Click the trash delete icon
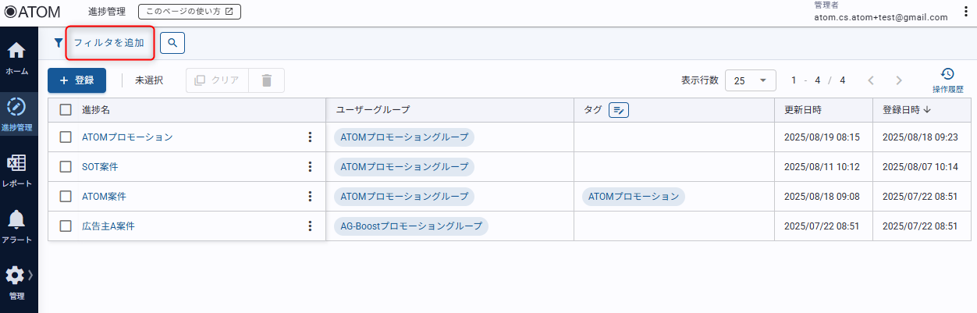The width and height of the screenshot is (977, 313). (267, 80)
